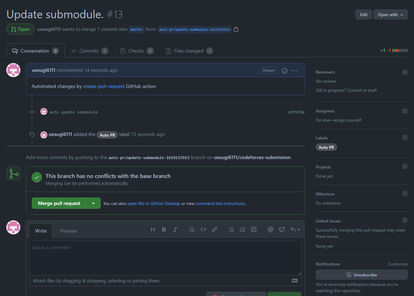This screenshot has height=296, width=414.
Task: Apply bold formatting in comment editor
Action: [164, 229]
